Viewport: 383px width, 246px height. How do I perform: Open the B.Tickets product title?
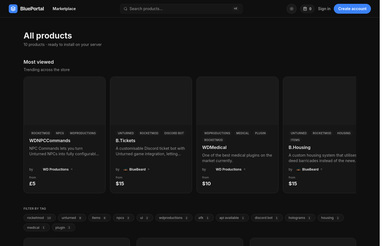[x=126, y=140]
